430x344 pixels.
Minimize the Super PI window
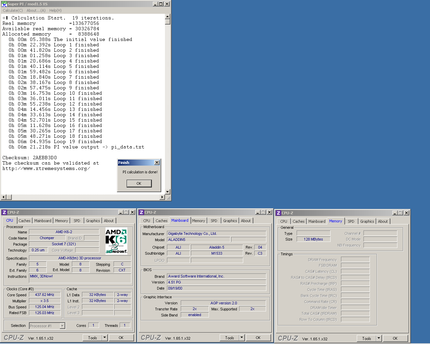(x=155, y=4)
